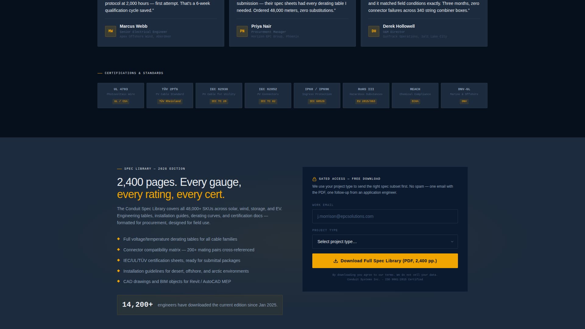Click the IEC 62930 certification card
Image resolution: width=585 pixels, height=329 pixels.
click(x=219, y=95)
